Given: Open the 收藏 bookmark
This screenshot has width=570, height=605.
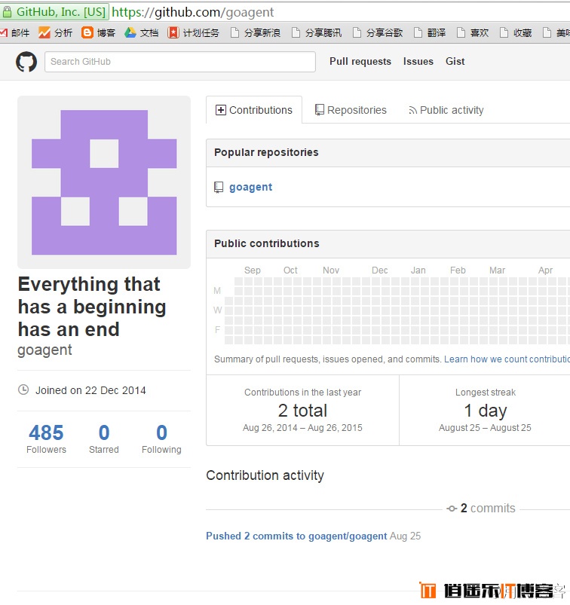Looking at the screenshot, I should [x=516, y=33].
